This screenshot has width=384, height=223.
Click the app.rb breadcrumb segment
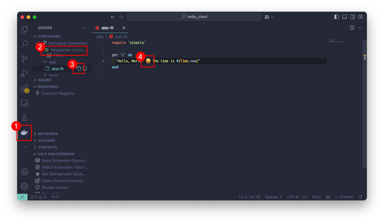[119, 36]
